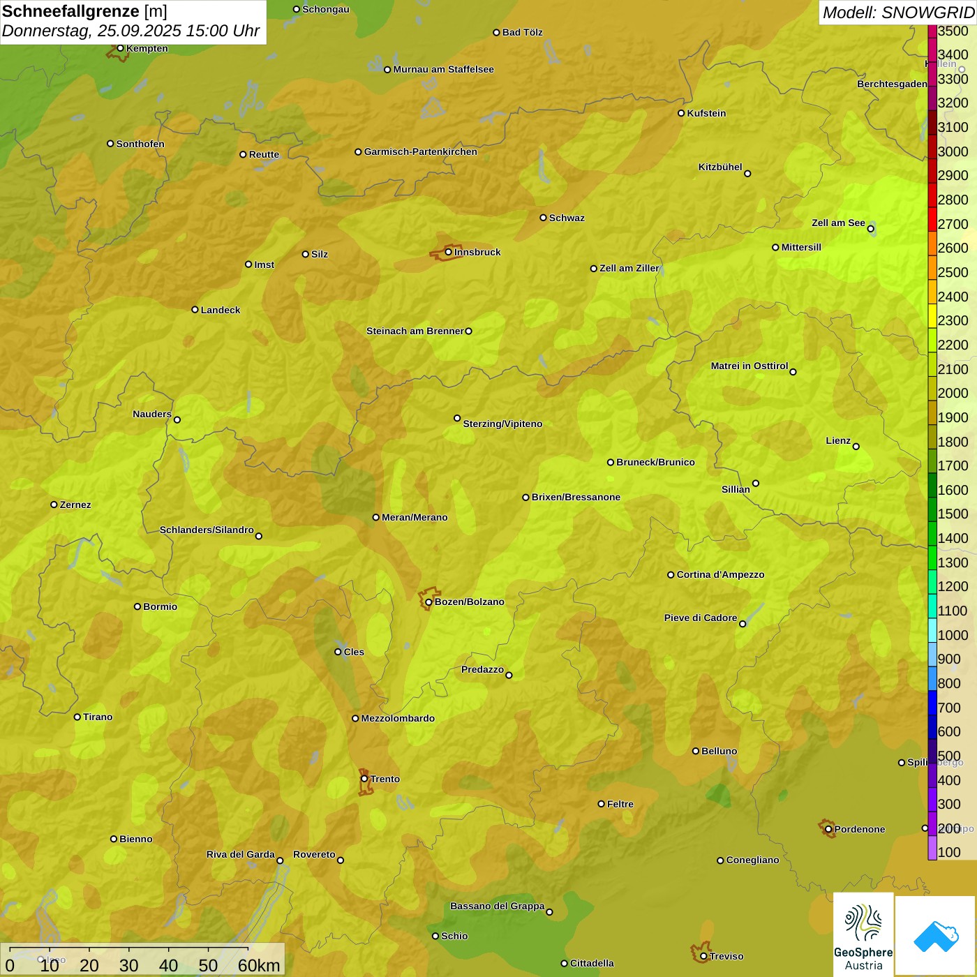977x977 pixels.
Task: Select the Bad Tölz marker circle
Action: [496, 32]
